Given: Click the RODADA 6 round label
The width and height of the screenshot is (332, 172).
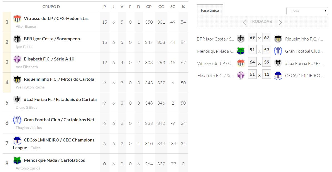Looking at the screenshot, I should [x=262, y=22].
